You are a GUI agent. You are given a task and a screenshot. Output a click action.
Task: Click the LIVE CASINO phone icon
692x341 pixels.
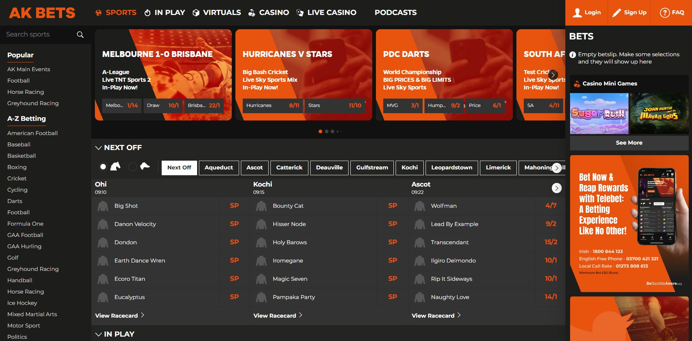pos(299,12)
